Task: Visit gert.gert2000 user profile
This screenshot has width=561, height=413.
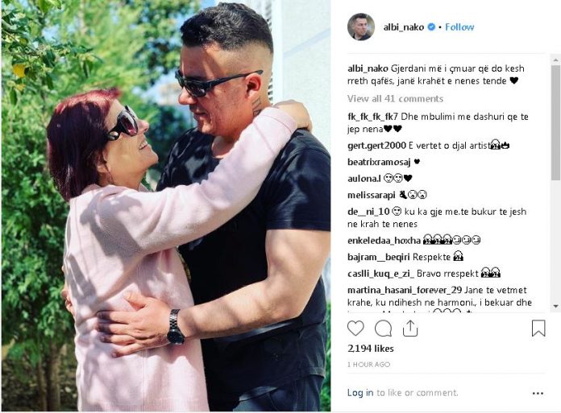Action: click(376, 146)
